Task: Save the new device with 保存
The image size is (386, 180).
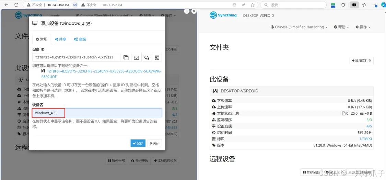Action: pyautogui.click(x=138, y=143)
